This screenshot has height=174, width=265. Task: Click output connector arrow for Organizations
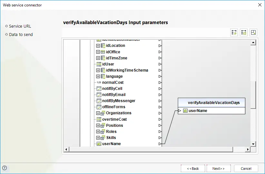point(160,113)
